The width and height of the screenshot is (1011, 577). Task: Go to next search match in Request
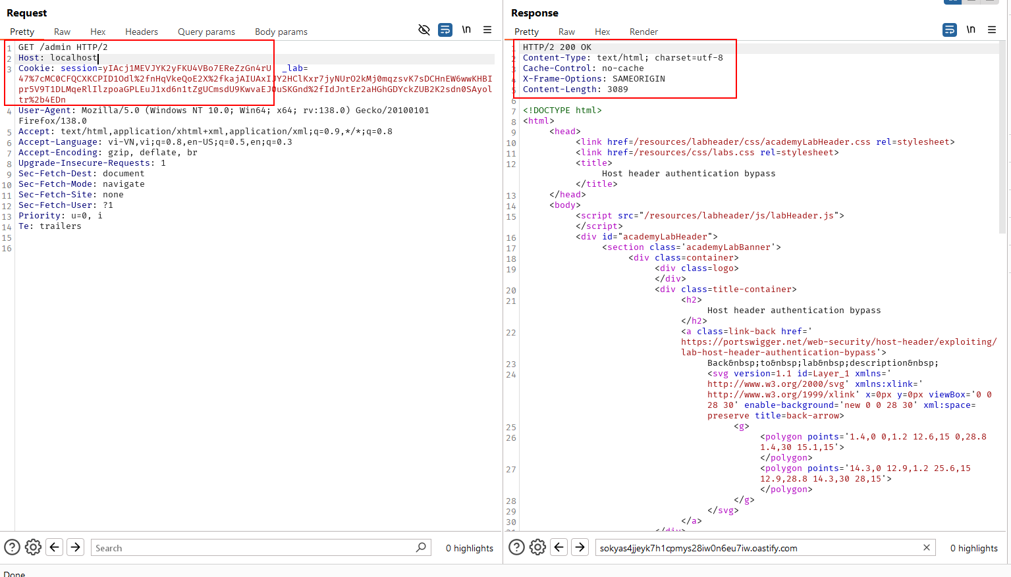coord(76,547)
